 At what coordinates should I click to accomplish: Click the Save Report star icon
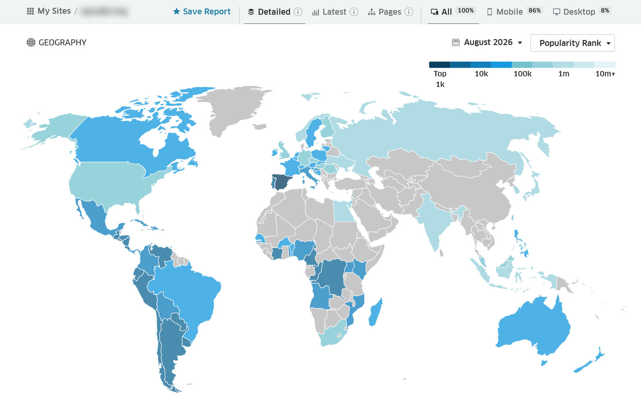point(176,11)
